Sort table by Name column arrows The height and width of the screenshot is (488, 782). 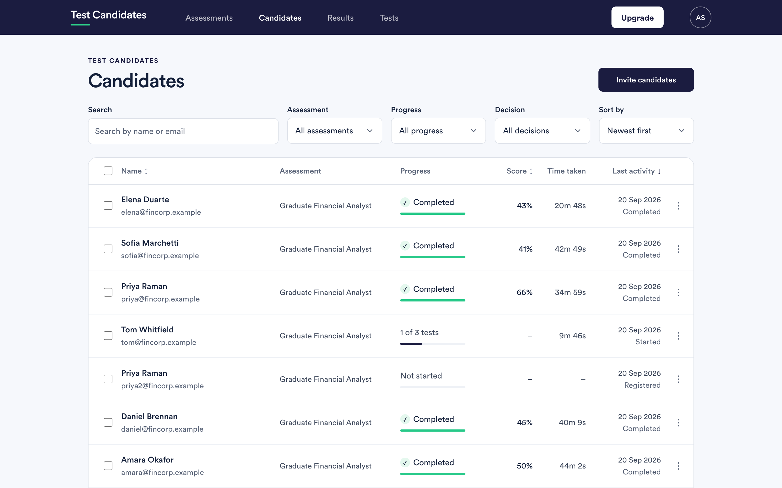[x=146, y=171]
